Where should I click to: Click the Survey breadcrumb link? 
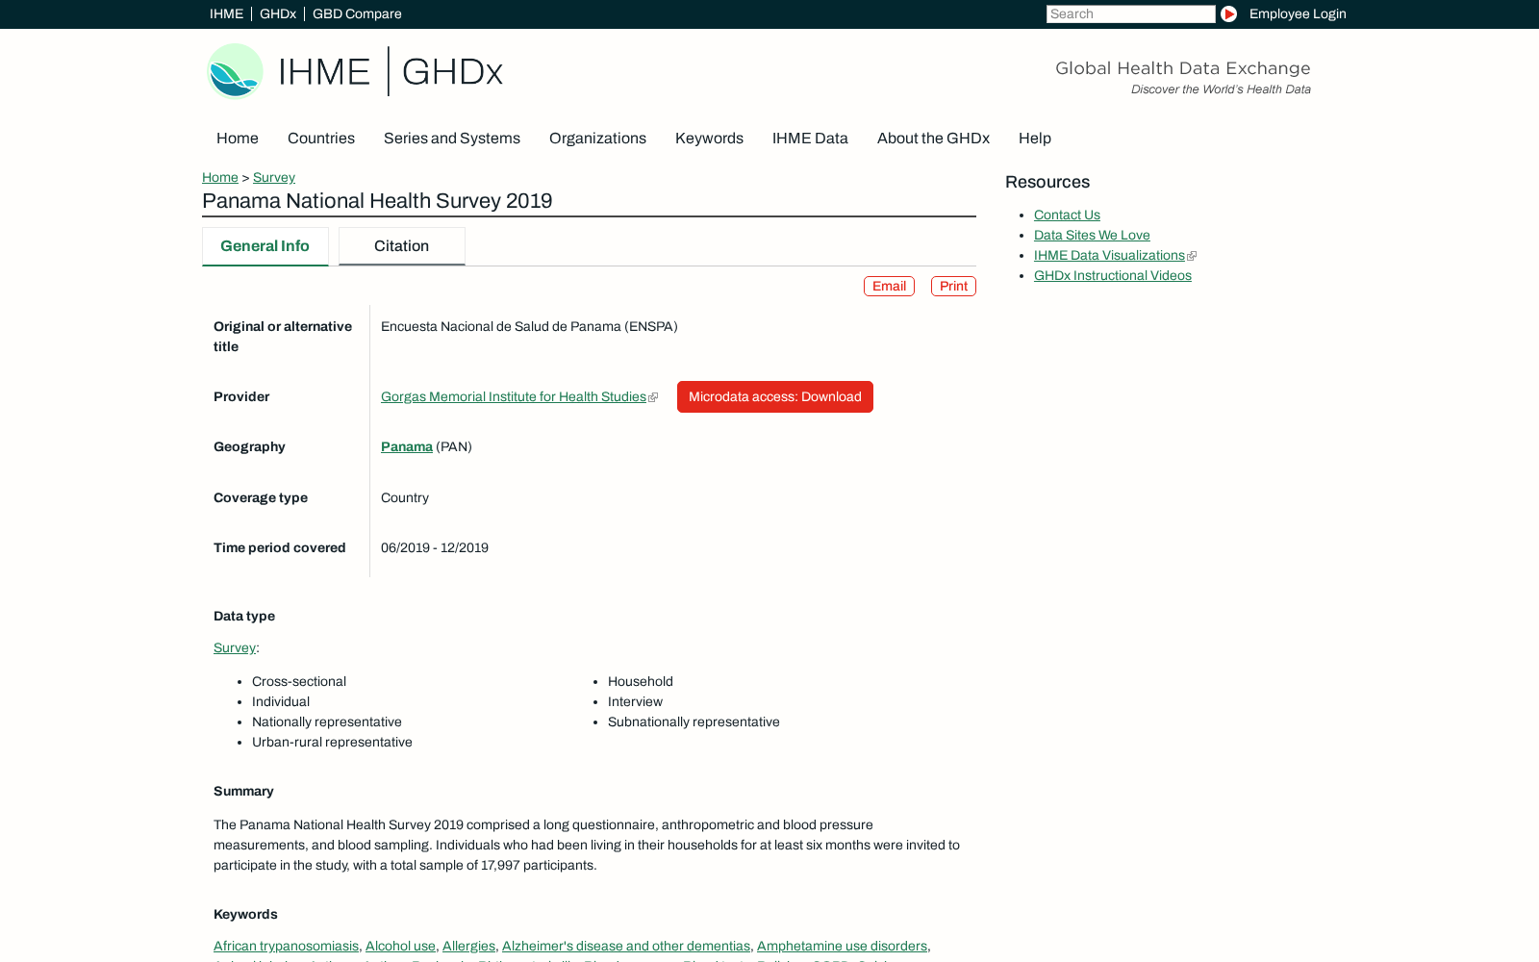tap(274, 178)
